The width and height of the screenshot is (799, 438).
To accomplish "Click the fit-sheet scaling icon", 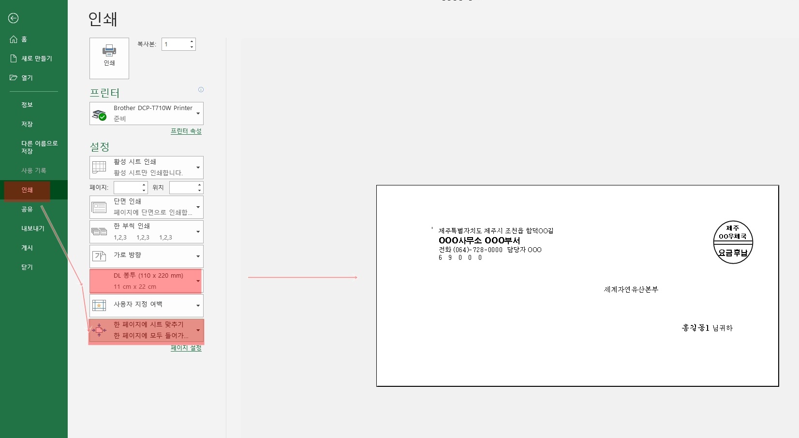I will [99, 330].
